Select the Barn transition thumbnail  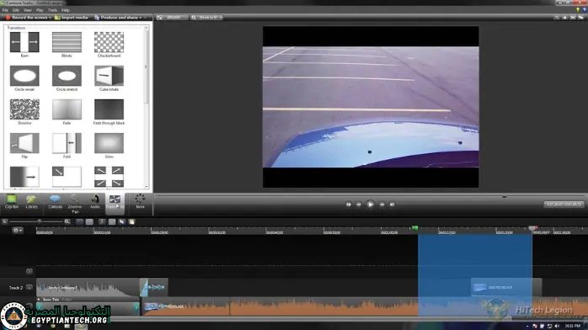(x=24, y=42)
